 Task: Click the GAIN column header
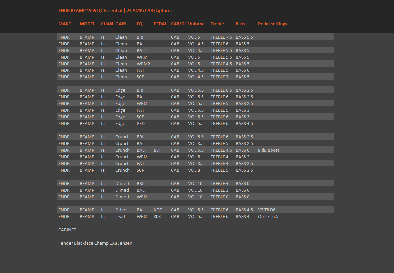tap(121, 24)
